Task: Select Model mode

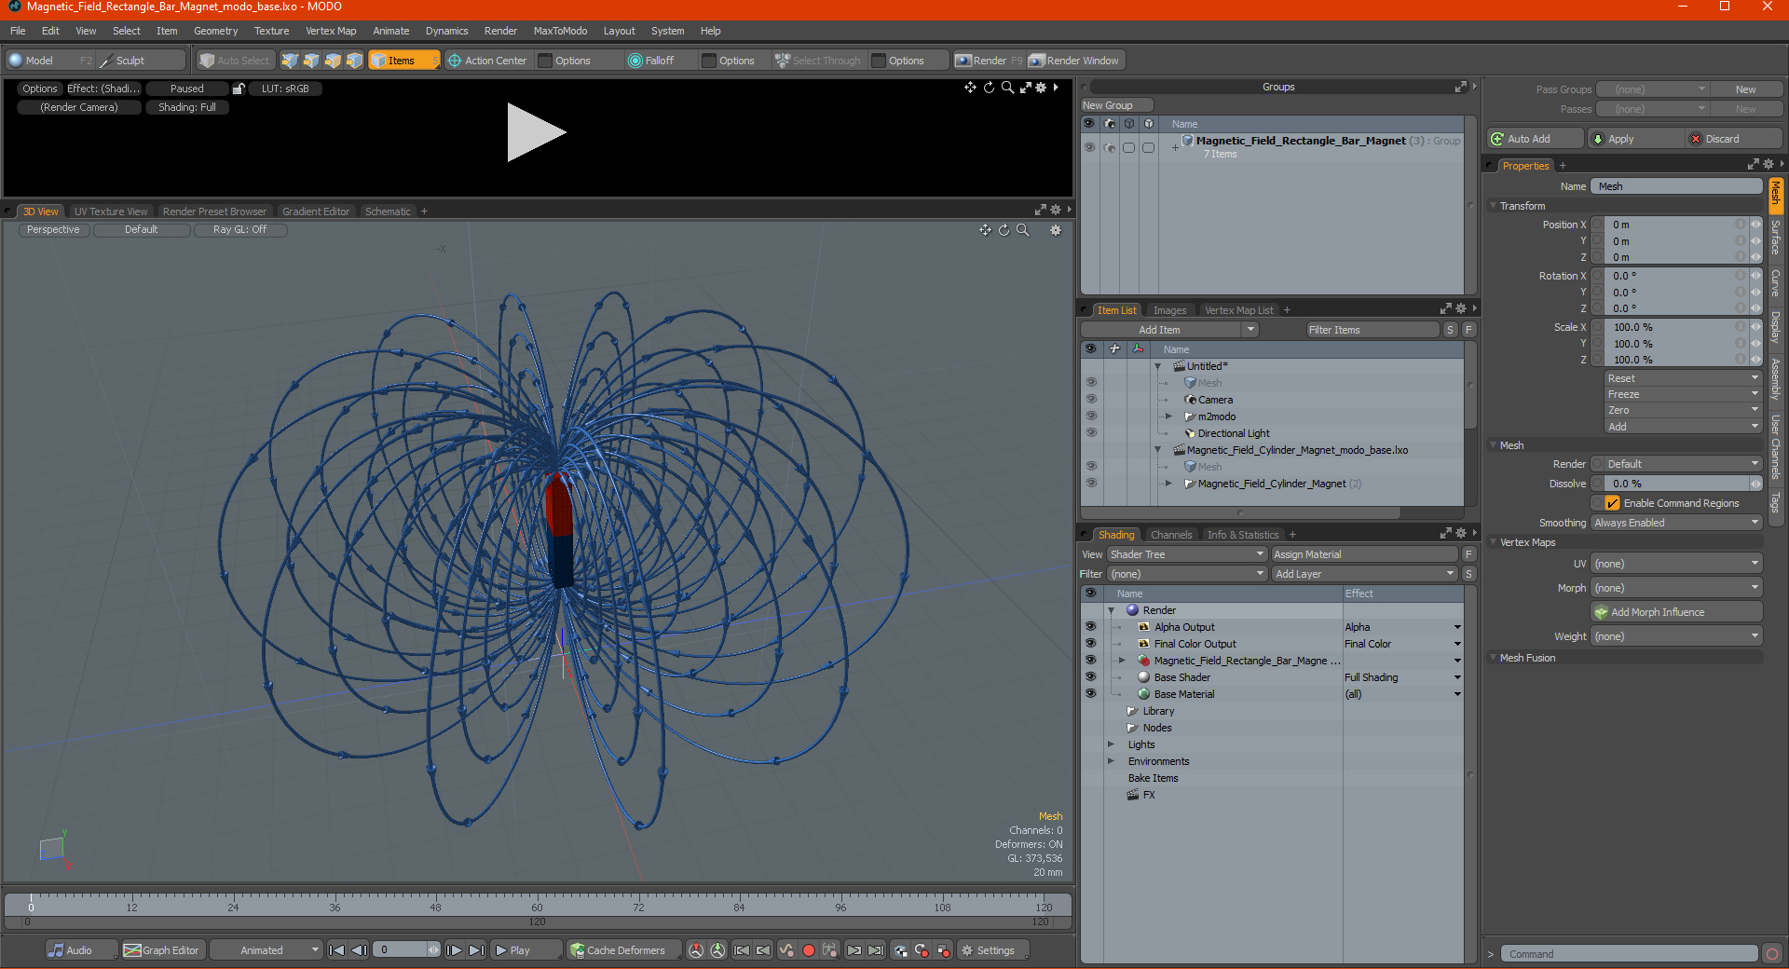Action: 50,61
